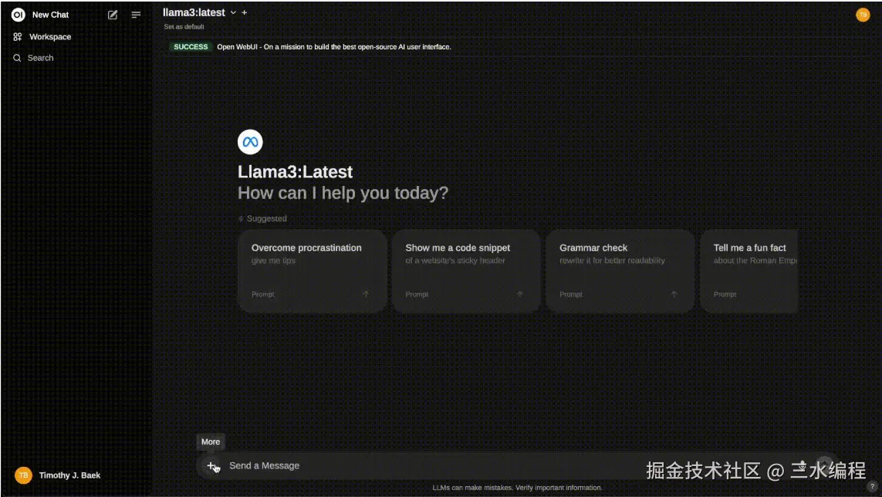This screenshot has width=882, height=497.
Task: Choose the Show me a code snippet suggestion
Action: click(466, 271)
